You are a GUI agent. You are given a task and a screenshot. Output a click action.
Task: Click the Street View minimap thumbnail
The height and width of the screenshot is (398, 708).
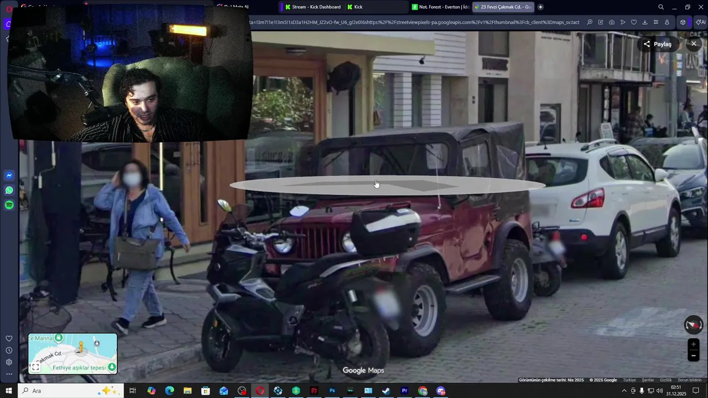[72, 354]
